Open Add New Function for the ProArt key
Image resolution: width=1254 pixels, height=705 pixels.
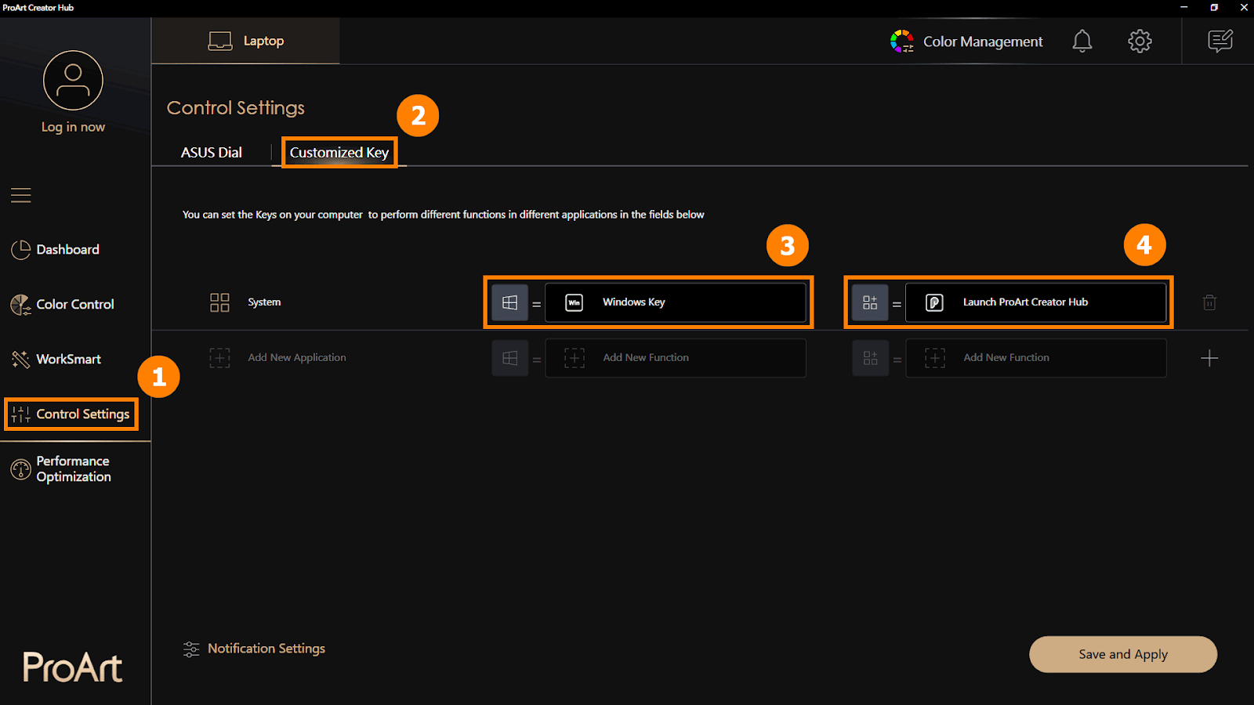[x=1035, y=358]
